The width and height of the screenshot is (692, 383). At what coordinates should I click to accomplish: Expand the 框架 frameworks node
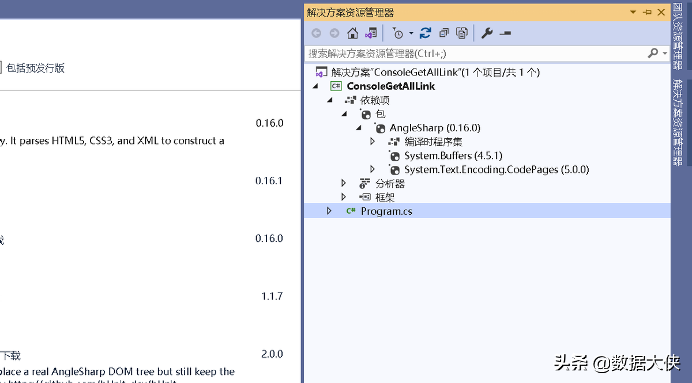(344, 197)
